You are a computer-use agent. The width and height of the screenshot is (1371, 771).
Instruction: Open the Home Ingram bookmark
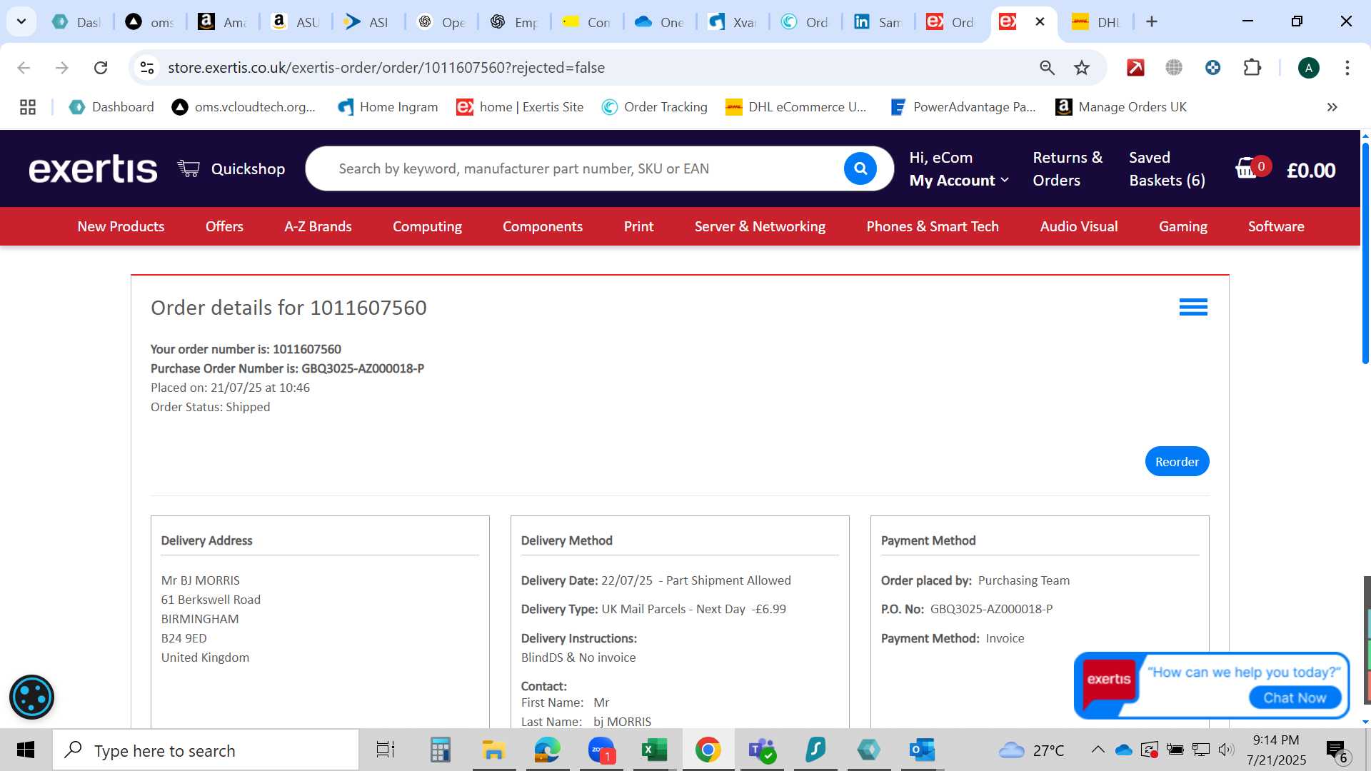coord(388,107)
